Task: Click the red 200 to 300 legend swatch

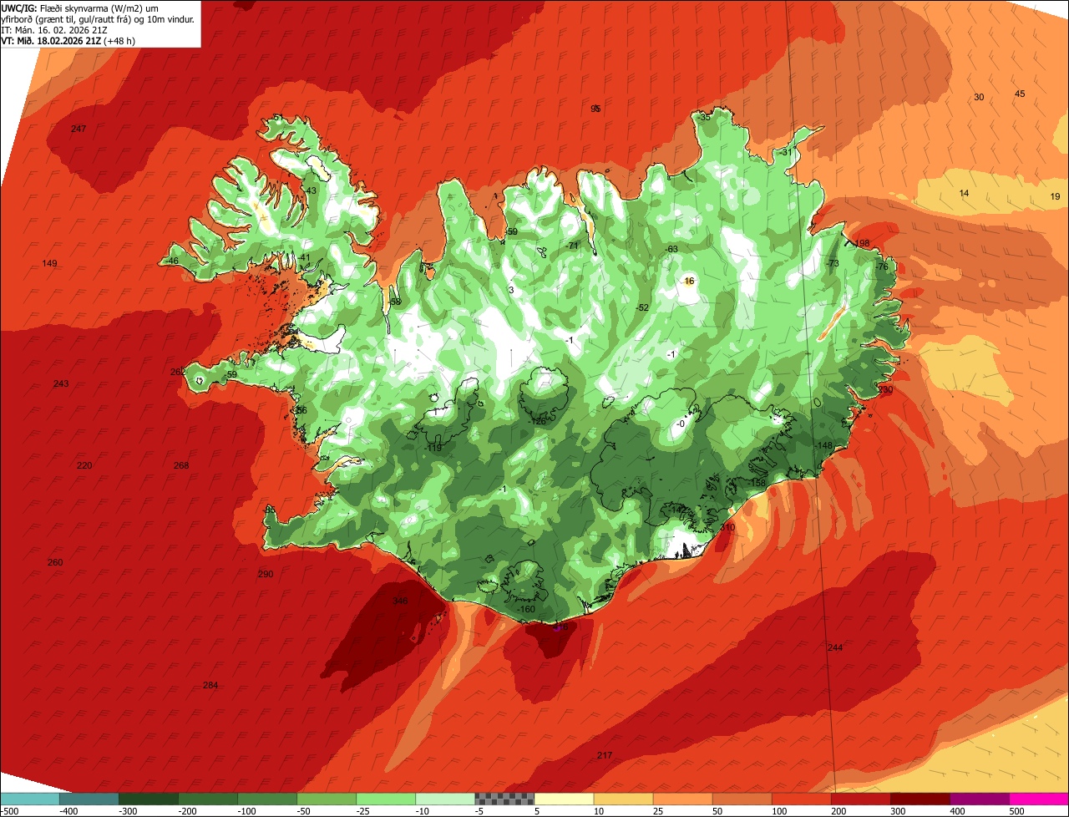Action: point(860,799)
